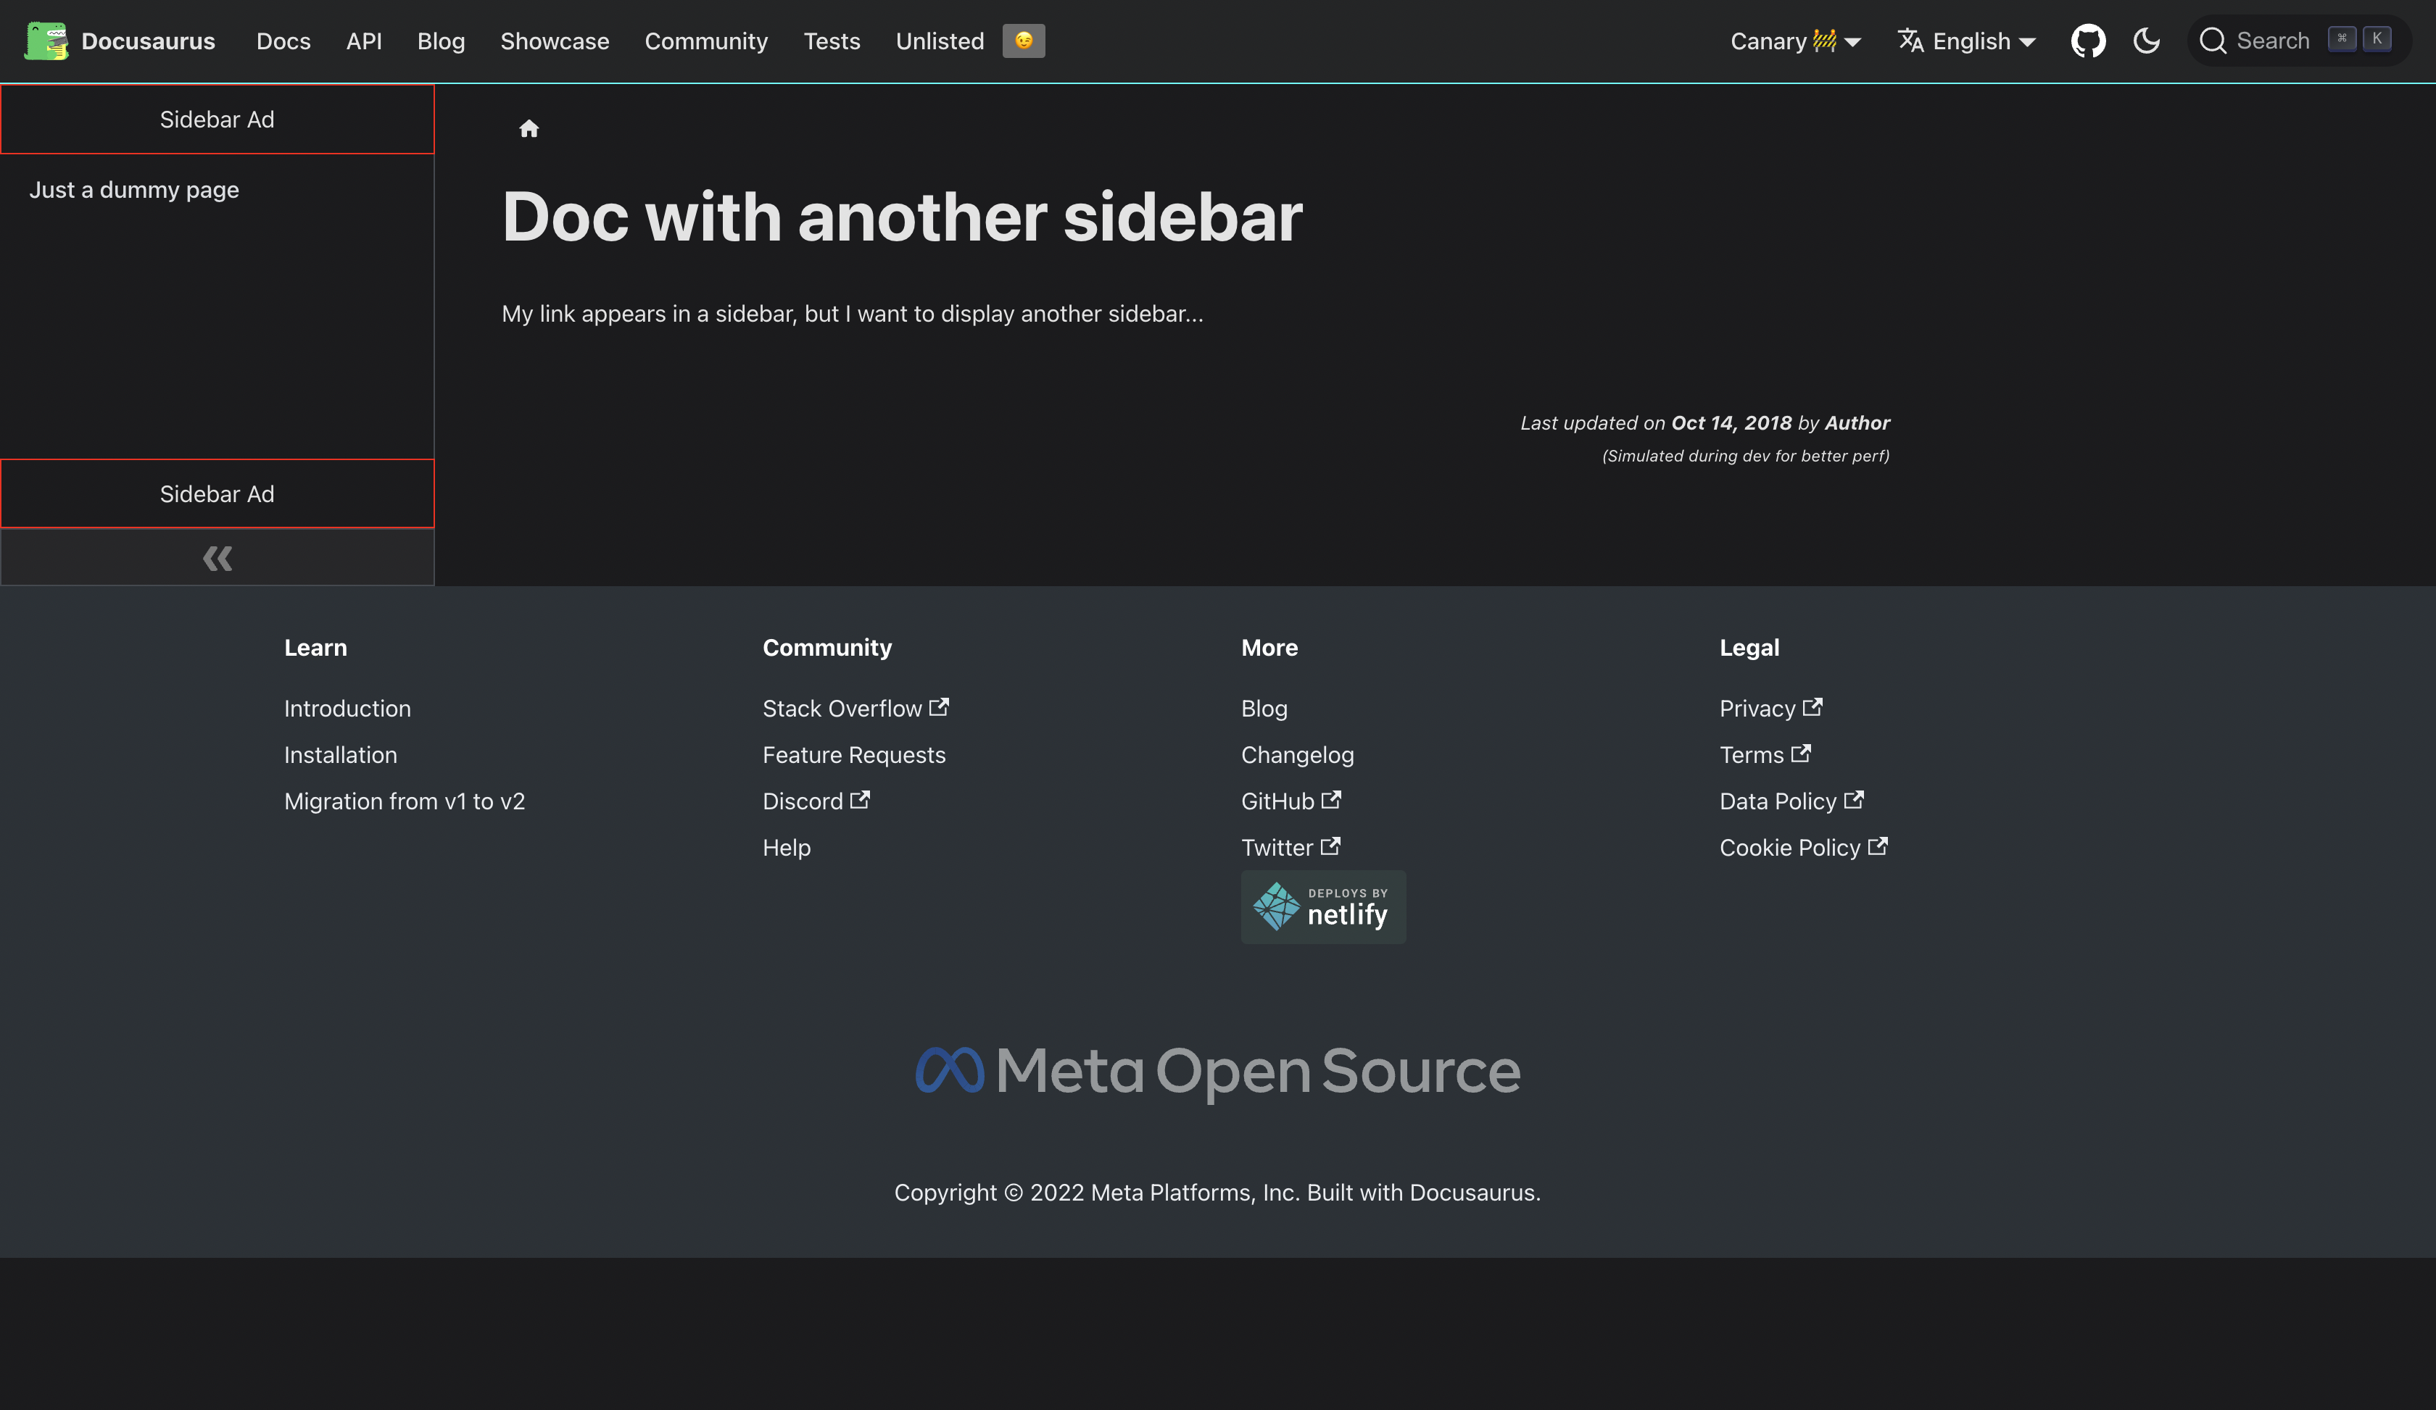Click the top Sidebar Ad banner
This screenshot has width=2436, height=1410.
coord(217,120)
